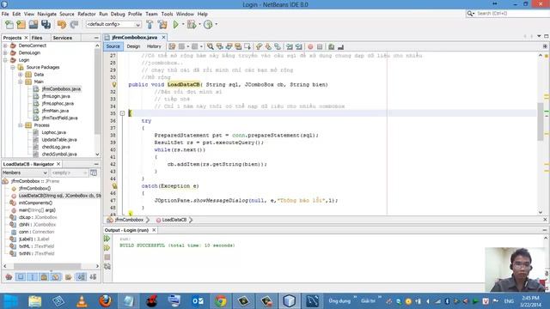Toggle Show Inner Classes in Navigator

click(56, 277)
